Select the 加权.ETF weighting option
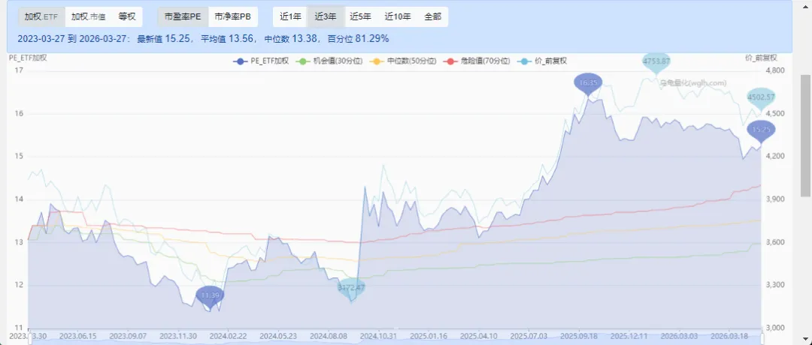 click(x=41, y=16)
